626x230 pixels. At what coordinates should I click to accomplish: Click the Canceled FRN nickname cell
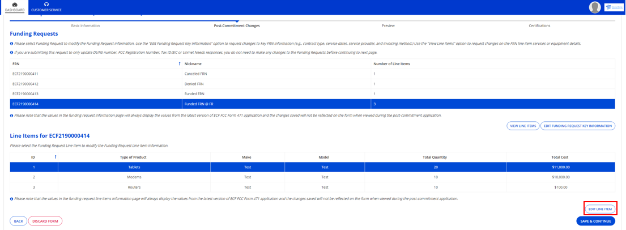tap(276, 74)
